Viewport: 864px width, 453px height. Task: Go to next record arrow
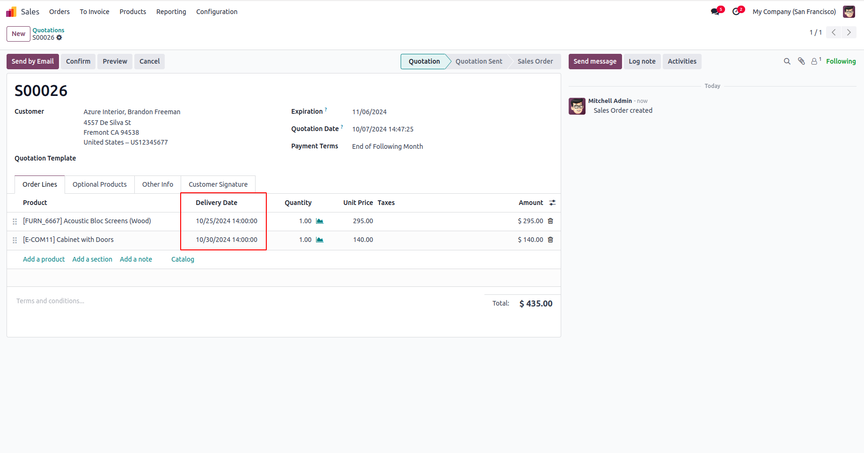point(849,32)
